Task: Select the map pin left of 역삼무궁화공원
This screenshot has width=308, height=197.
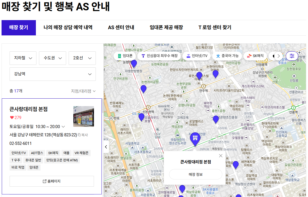Action: [182, 189]
